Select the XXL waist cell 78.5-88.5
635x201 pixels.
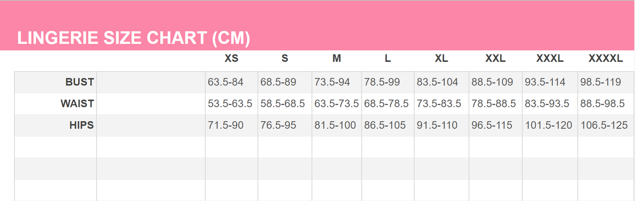click(x=493, y=104)
